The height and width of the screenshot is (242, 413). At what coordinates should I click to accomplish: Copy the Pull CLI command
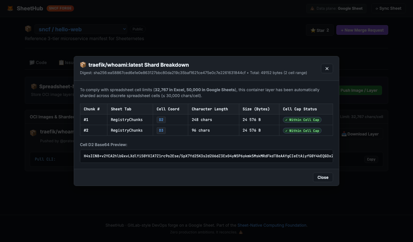click(371, 159)
